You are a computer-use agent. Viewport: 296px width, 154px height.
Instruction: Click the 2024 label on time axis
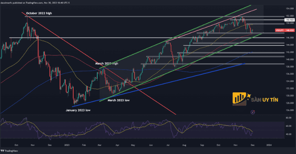point(269,145)
